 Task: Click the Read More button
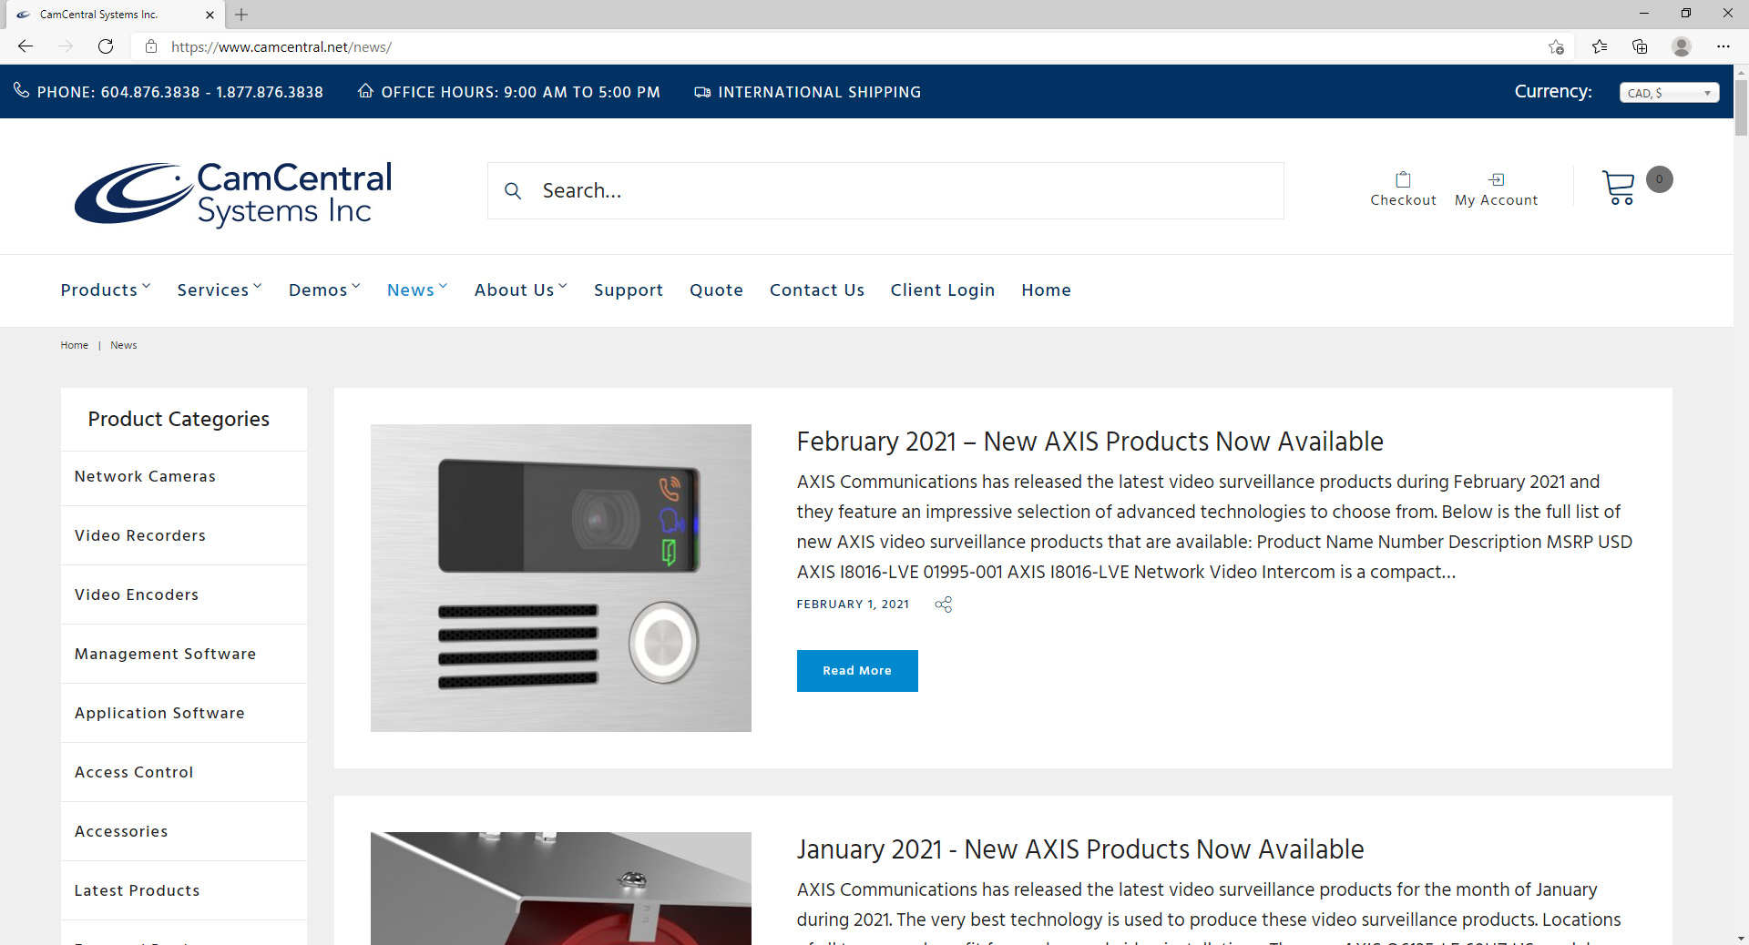click(856, 671)
